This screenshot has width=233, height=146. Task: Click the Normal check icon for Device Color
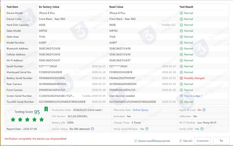[x=181, y=19]
